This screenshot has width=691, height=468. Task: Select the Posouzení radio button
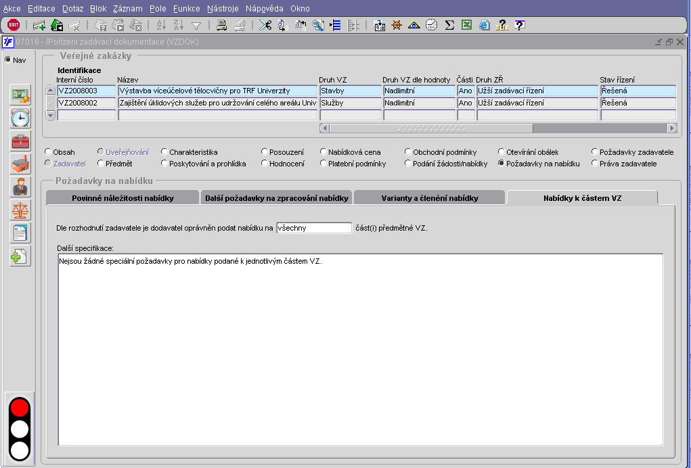pyautogui.click(x=265, y=152)
